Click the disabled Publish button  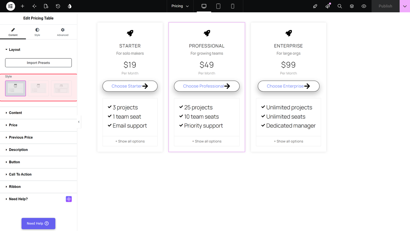coord(385,6)
